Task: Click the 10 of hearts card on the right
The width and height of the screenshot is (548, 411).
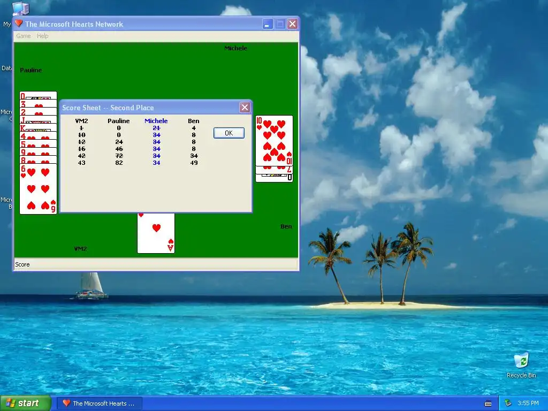Action: [x=275, y=141]
